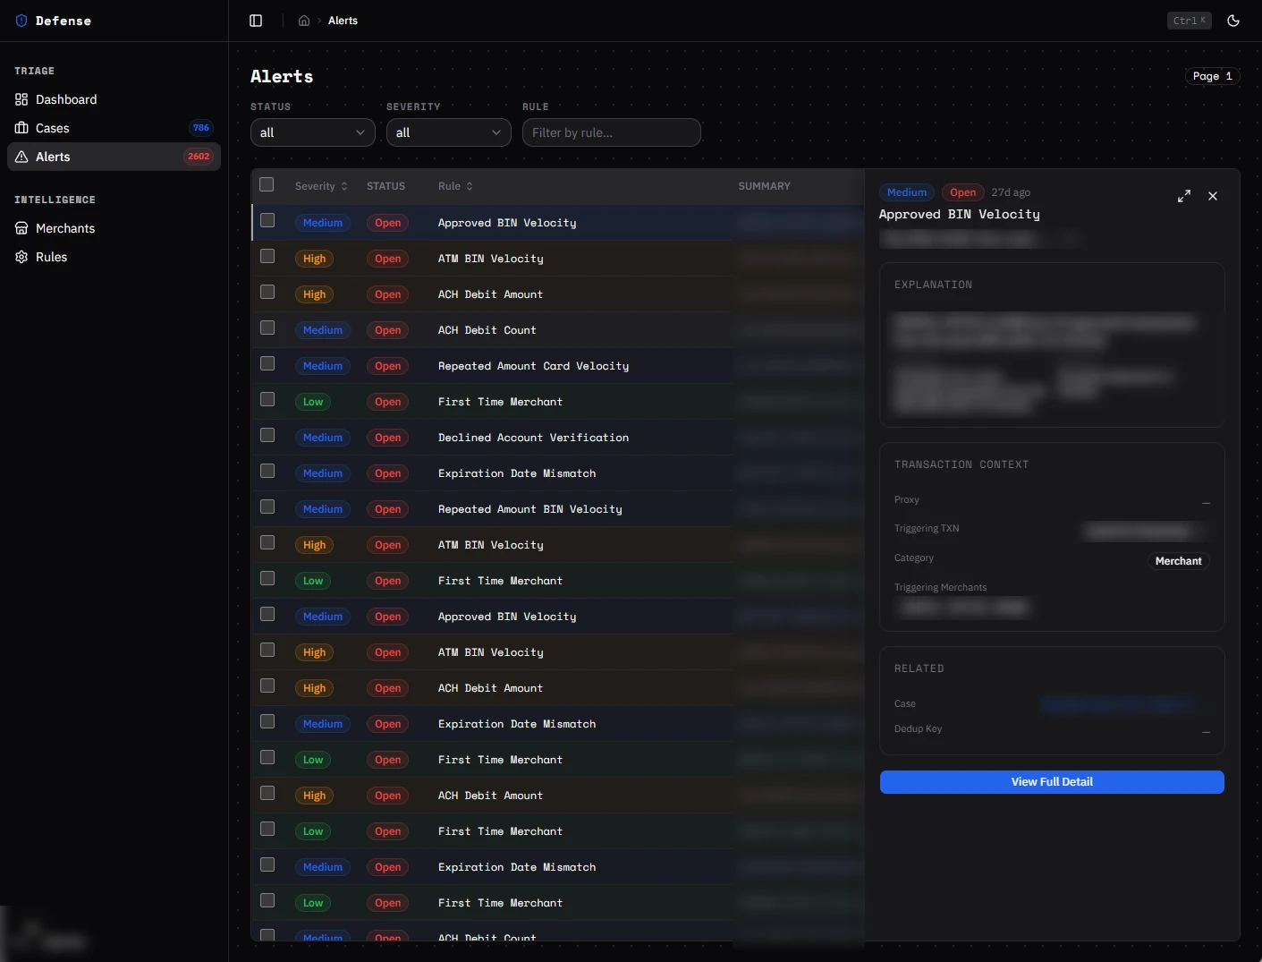Click the Repeated Amount Card Velocity rule text
This screenshot has height=962, width=1262.
[533, 366]
